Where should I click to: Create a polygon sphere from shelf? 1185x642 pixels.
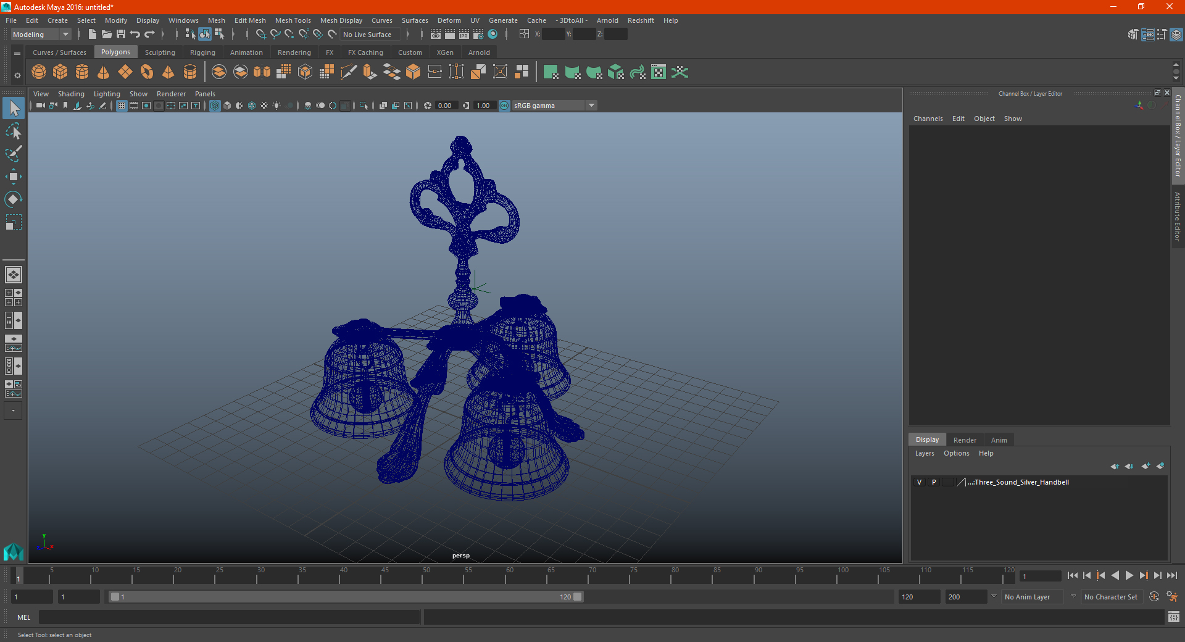click(x=39, y=72)
